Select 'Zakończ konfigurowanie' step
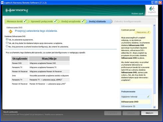 (x=128, y=21)
